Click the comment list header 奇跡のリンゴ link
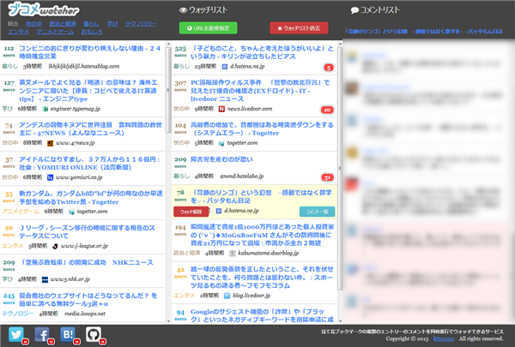The image size is (515, 347). (423, 32)
